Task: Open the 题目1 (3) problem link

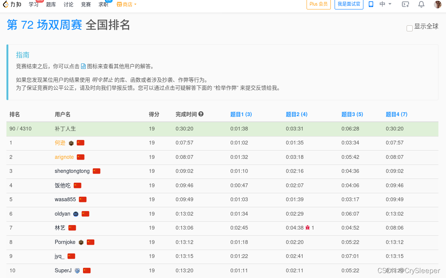Action: tap(241, 114)
